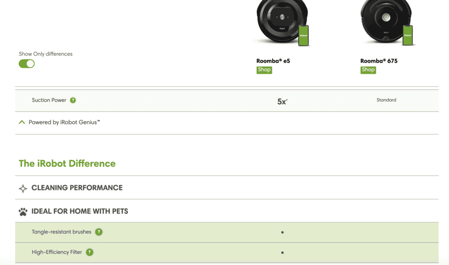The height and width of the screenshot is (265, 449).
Task: Click the Roomba 675 product name
Action: 379,61
